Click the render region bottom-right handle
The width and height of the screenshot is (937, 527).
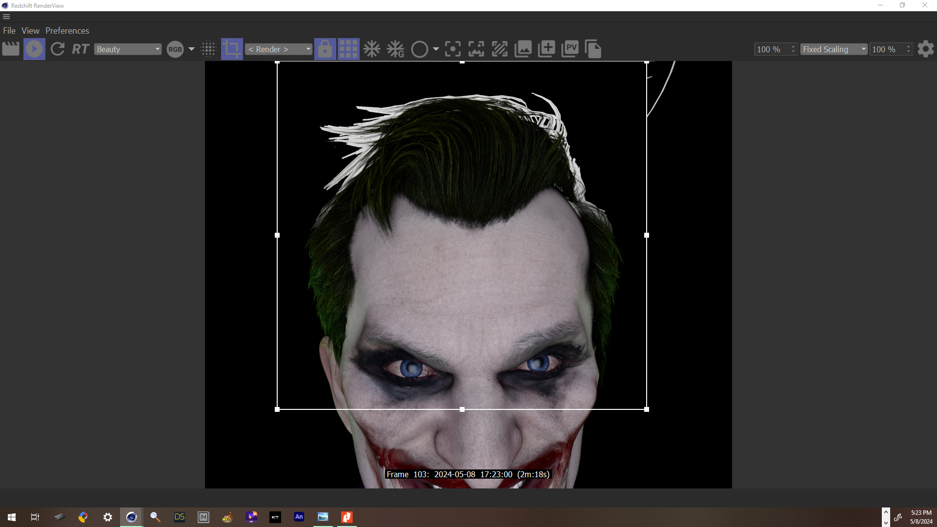click(x=647, y=409)
